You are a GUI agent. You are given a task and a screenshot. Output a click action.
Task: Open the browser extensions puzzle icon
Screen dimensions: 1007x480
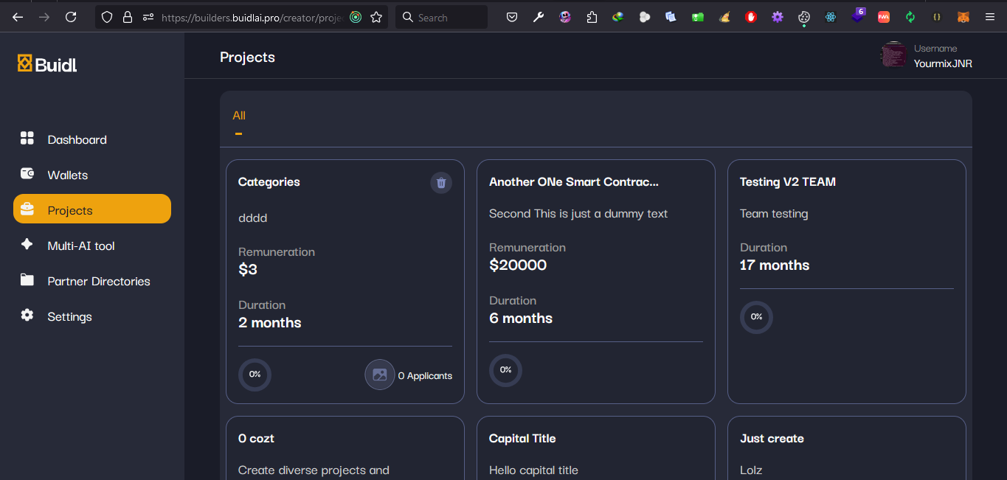pyautogui.click(x=592, y=17)
